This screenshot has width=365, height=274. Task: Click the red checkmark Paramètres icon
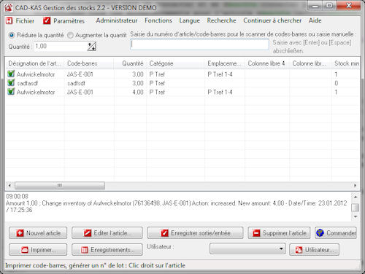pyautogui.click(x=47, y=21)
